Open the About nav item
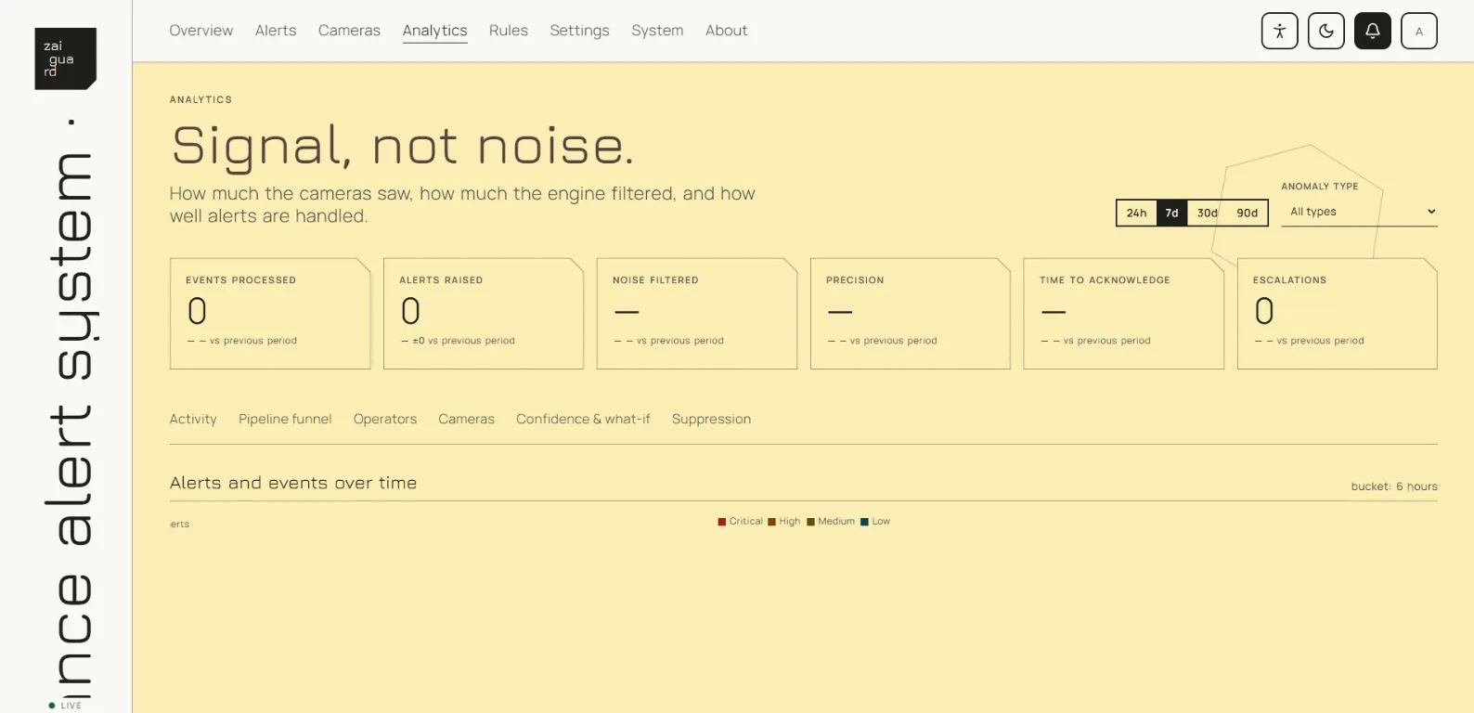The image size is (1474, 713). coord(726,31)
